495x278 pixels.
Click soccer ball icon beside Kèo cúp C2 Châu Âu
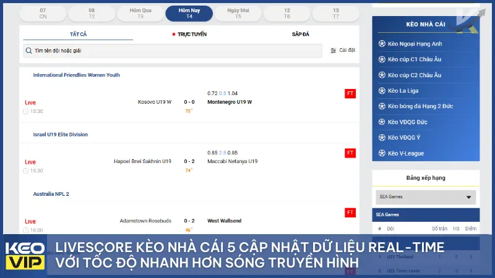pos(382,75)
